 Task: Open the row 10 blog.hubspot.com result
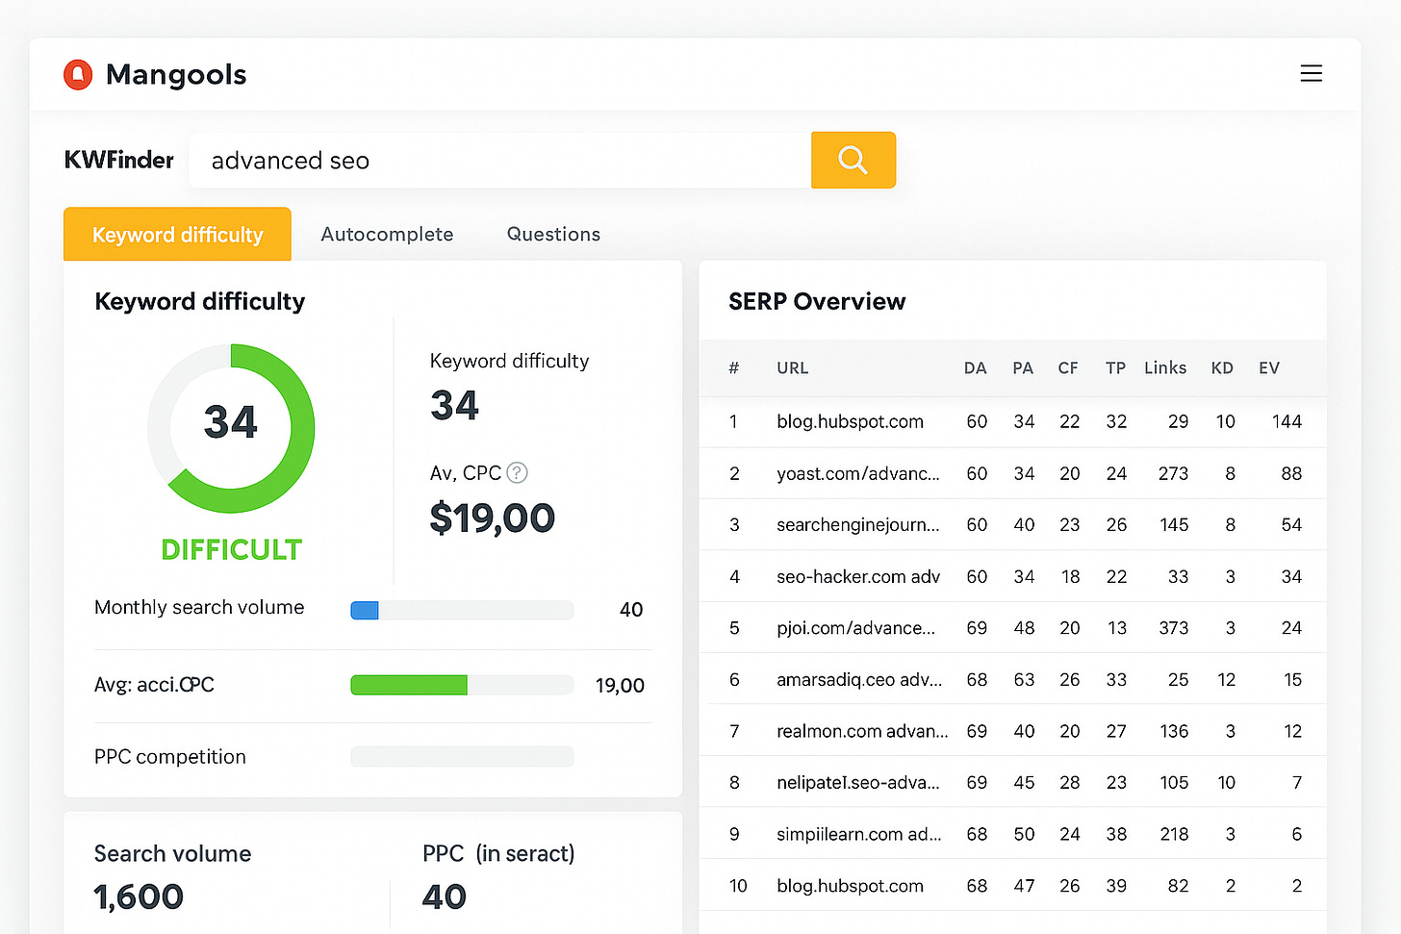click(x=851, y=886)
